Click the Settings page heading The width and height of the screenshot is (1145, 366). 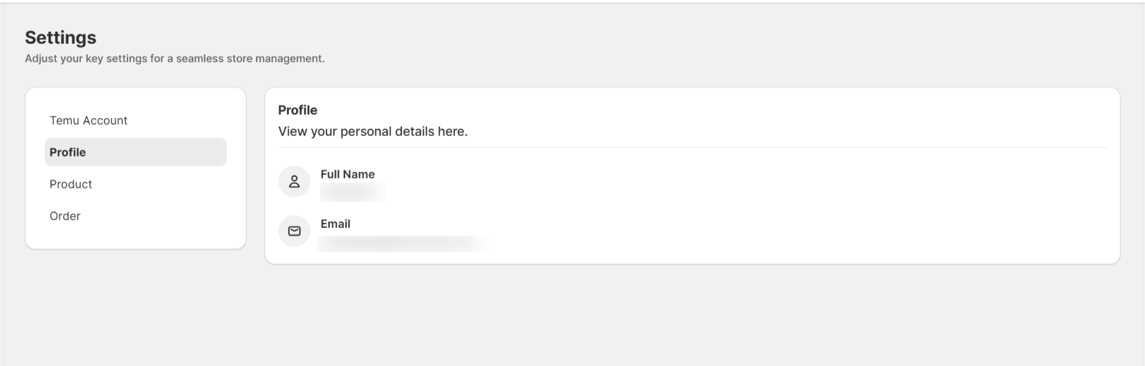[60, 38]
